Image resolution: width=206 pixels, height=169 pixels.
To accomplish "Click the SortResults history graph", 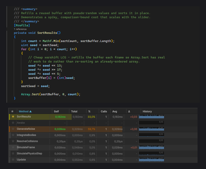I will pos(151,117).
